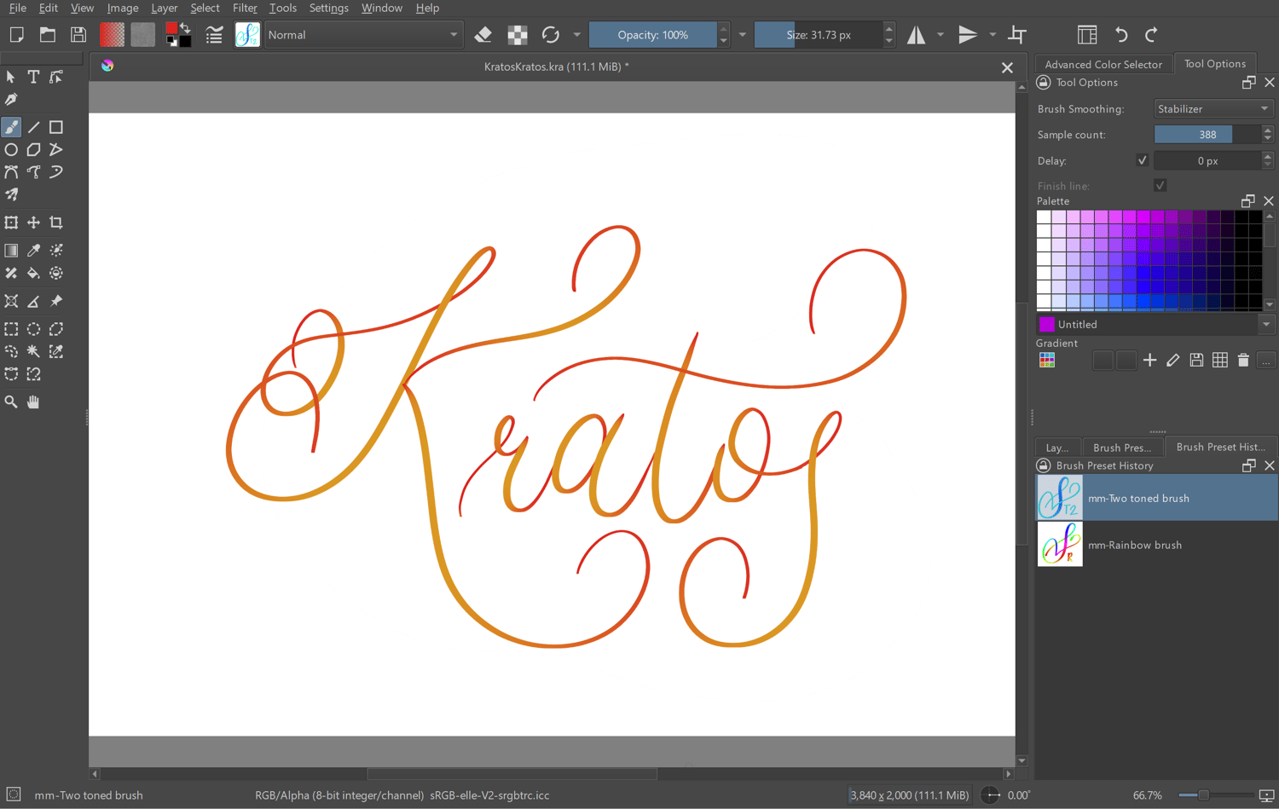1279x809 pixels.
Task: Open the Brush Smoothing Stabilizer dropdown
Action: click(x=1212, y=109)
